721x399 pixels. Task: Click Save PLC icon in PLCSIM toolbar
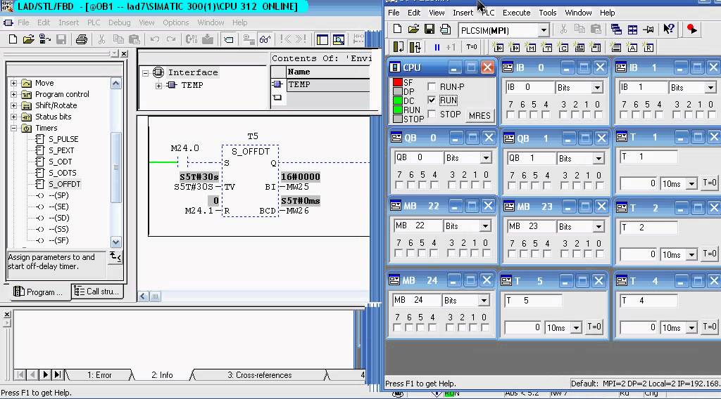[429, 30]
